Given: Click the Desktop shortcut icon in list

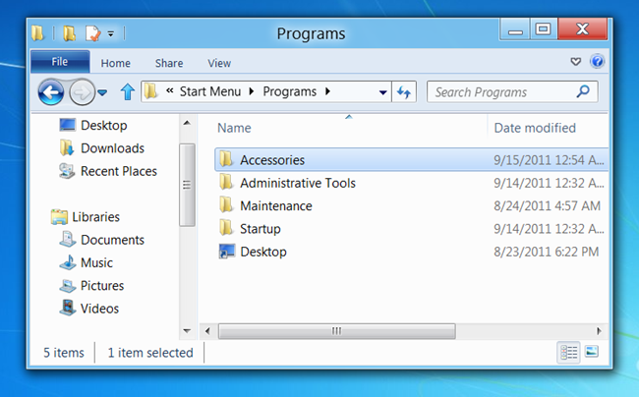Looking at the screenshot, I should [226, 252].
